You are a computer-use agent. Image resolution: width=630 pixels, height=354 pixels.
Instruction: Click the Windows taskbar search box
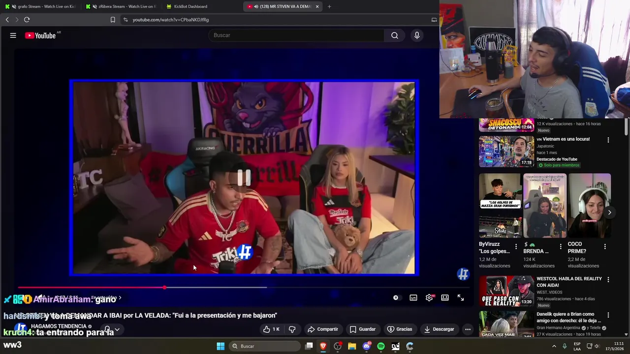pyautogui.click(x=265, y=346)
